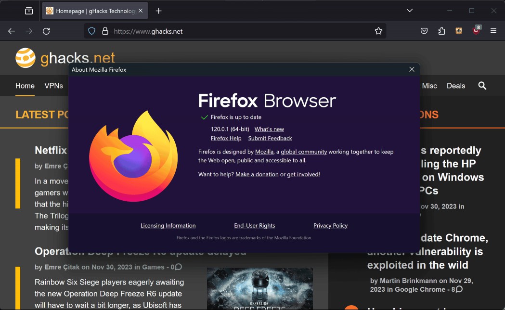Minimize the Firefox window

(x=450, y=11)
